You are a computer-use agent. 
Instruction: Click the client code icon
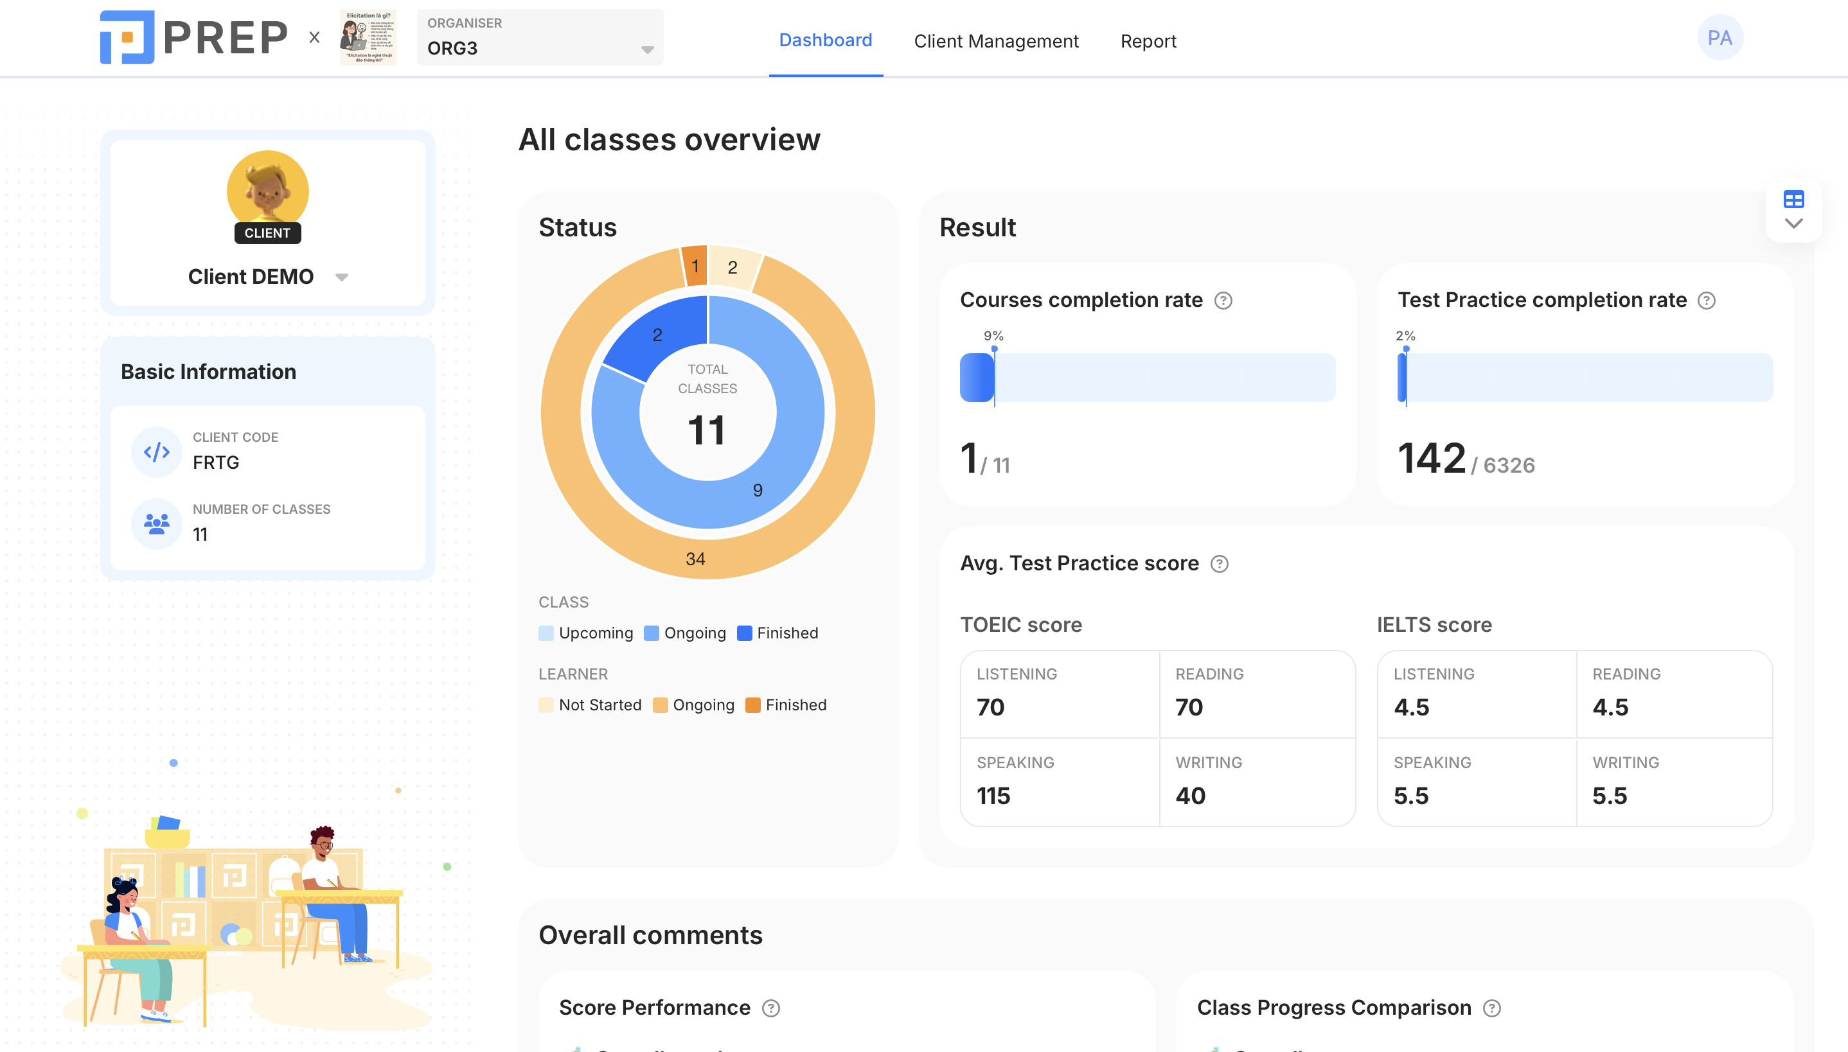click(156, 451)
